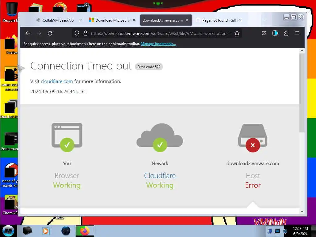Click the dark globe taskbar icon
The image size is (316, 237).
(x=66, y=231)
